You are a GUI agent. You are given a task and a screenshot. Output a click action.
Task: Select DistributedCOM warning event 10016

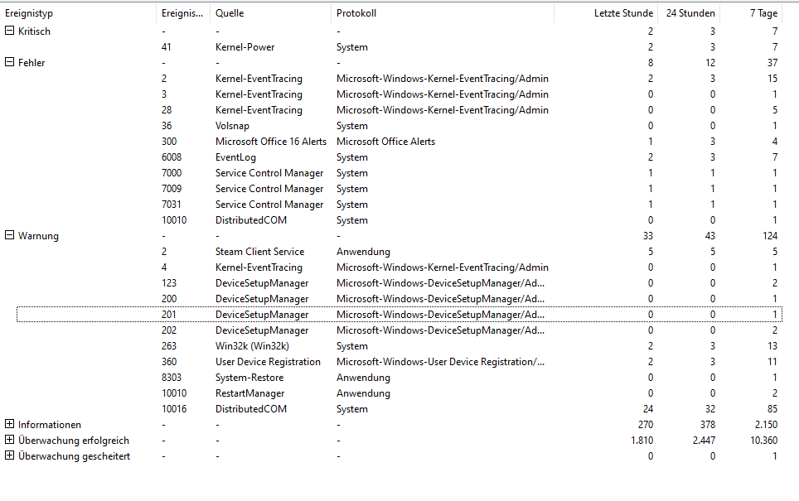tap(399, 409)
